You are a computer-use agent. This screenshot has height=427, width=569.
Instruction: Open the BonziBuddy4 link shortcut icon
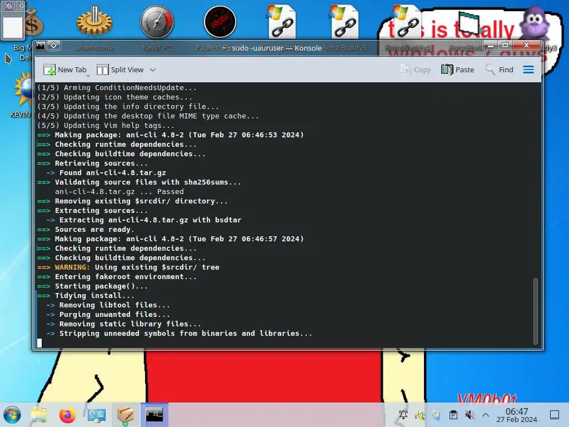click(x=406, y=22)
